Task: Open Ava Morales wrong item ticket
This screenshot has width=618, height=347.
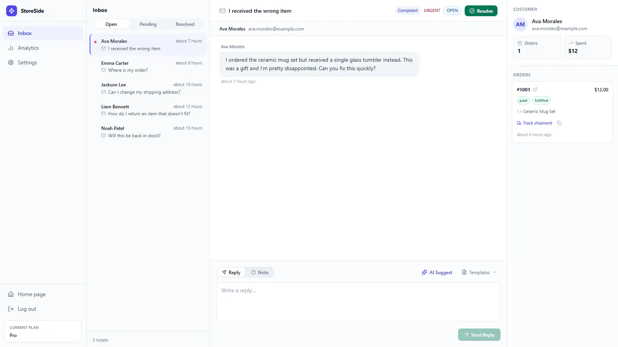Action: click(148, 45)
